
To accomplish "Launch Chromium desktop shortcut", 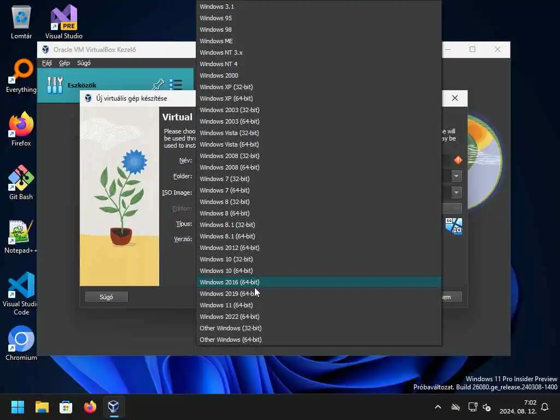I will pyautogui.click(x=21, y=343).
